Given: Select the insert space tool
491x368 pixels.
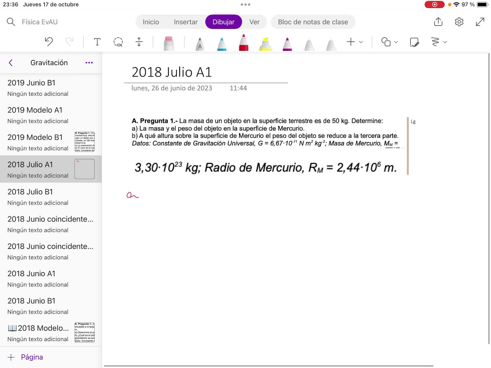Looking at the screenshot, I should point(139,42).
